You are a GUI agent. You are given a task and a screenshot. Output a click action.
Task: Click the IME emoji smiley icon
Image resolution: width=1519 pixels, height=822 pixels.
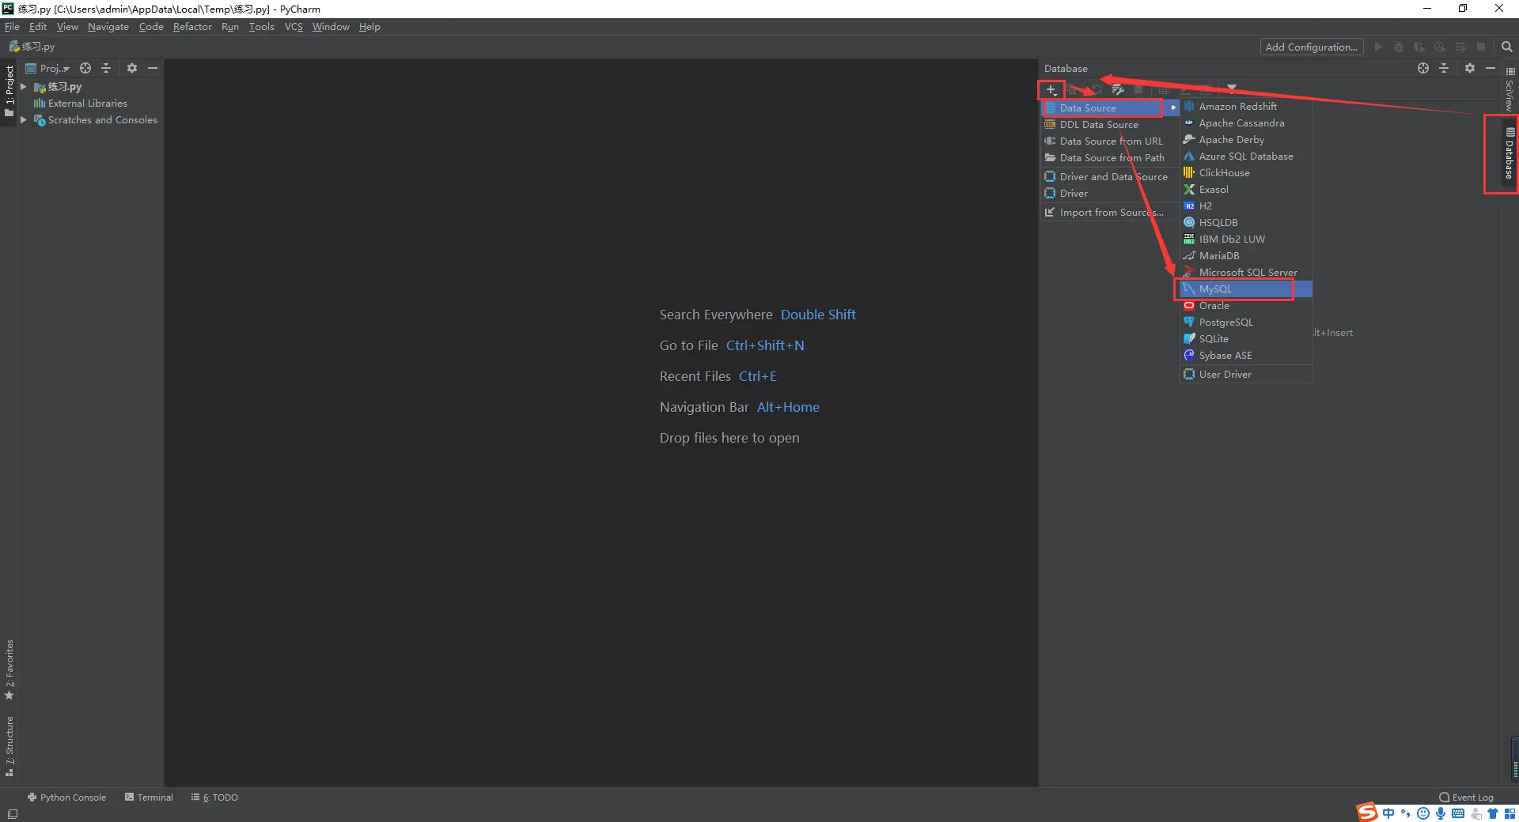1423,813
